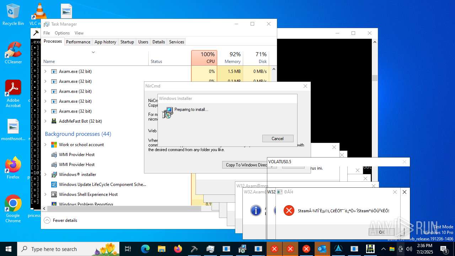Launch Microsoft Edge from taskbar
The height and width of the screenshot is (256, 455).
145,249
